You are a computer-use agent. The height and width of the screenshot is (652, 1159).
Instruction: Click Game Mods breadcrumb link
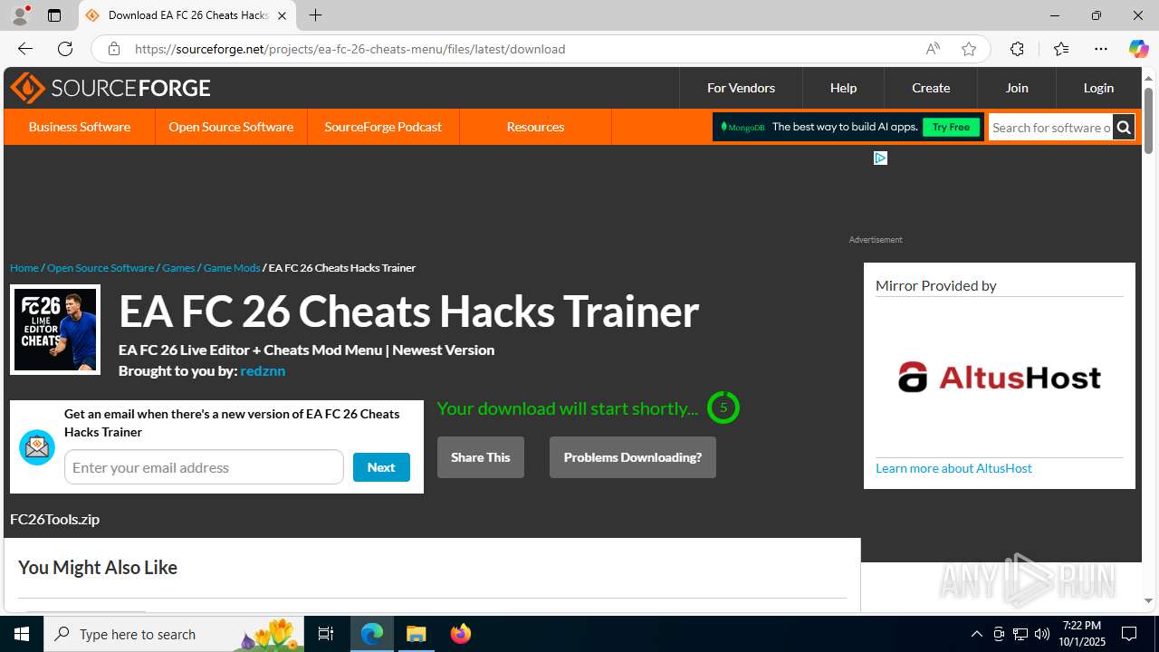[232, 267]
